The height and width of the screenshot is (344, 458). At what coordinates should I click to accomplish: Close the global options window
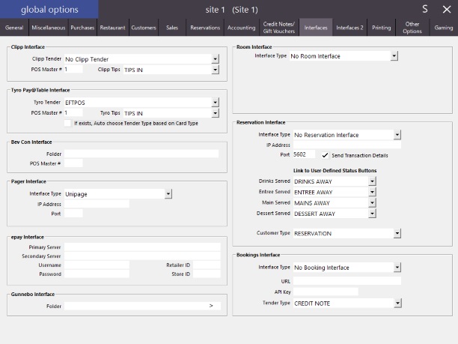point(447,9)
